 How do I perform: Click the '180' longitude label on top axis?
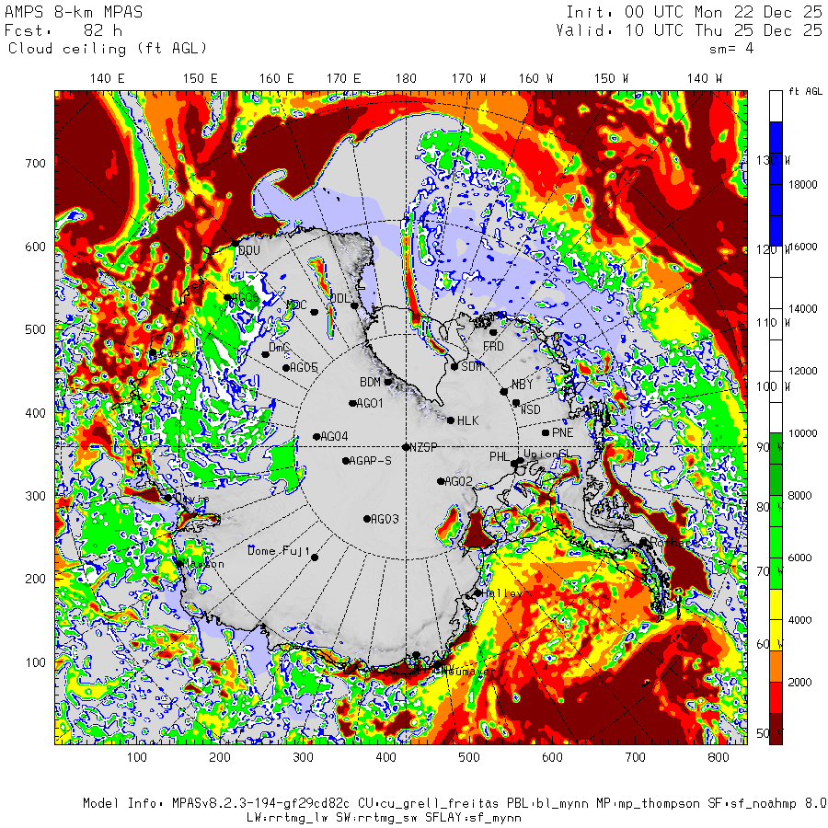[406, 79]
